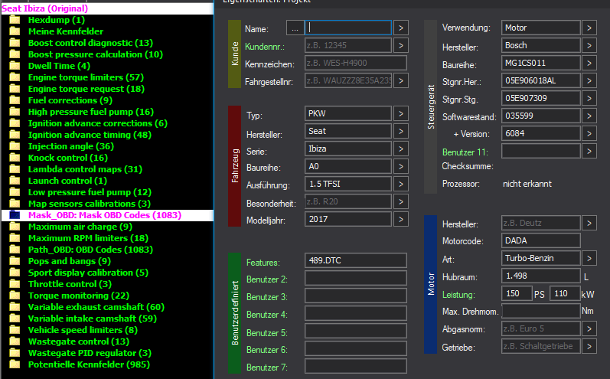Open the Serie Ibiza selection arrow
Image resolution: width=610 pixels, height=379 pixels.
click(401, 149)
